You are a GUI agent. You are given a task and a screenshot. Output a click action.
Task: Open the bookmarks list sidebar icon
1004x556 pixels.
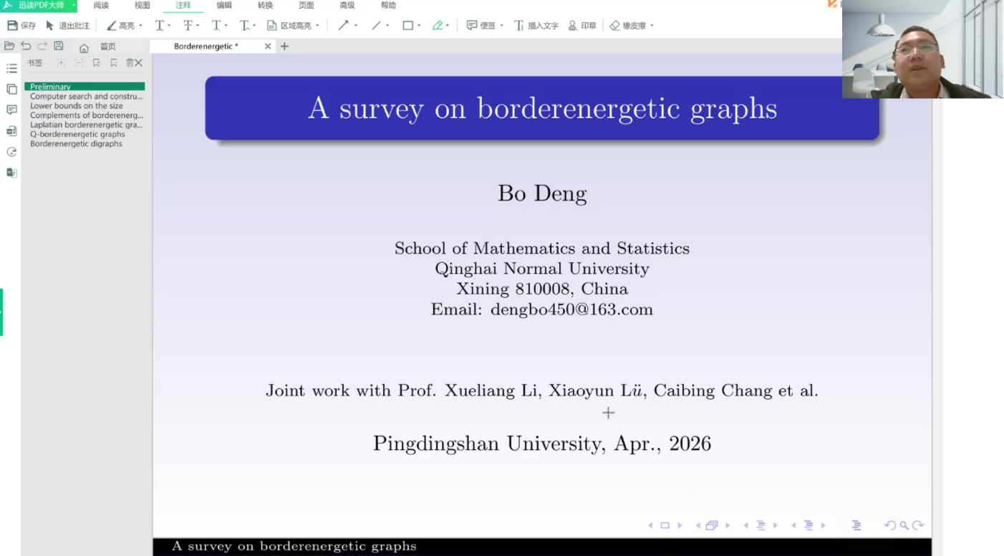[x=11, y=69]
